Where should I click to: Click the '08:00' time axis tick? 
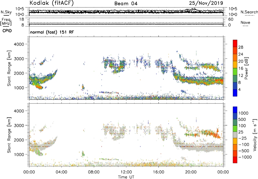(94, 172)
